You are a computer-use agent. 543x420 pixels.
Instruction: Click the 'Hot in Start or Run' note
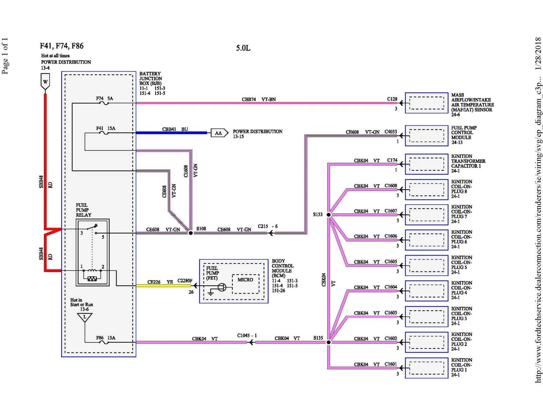point(81,302)
